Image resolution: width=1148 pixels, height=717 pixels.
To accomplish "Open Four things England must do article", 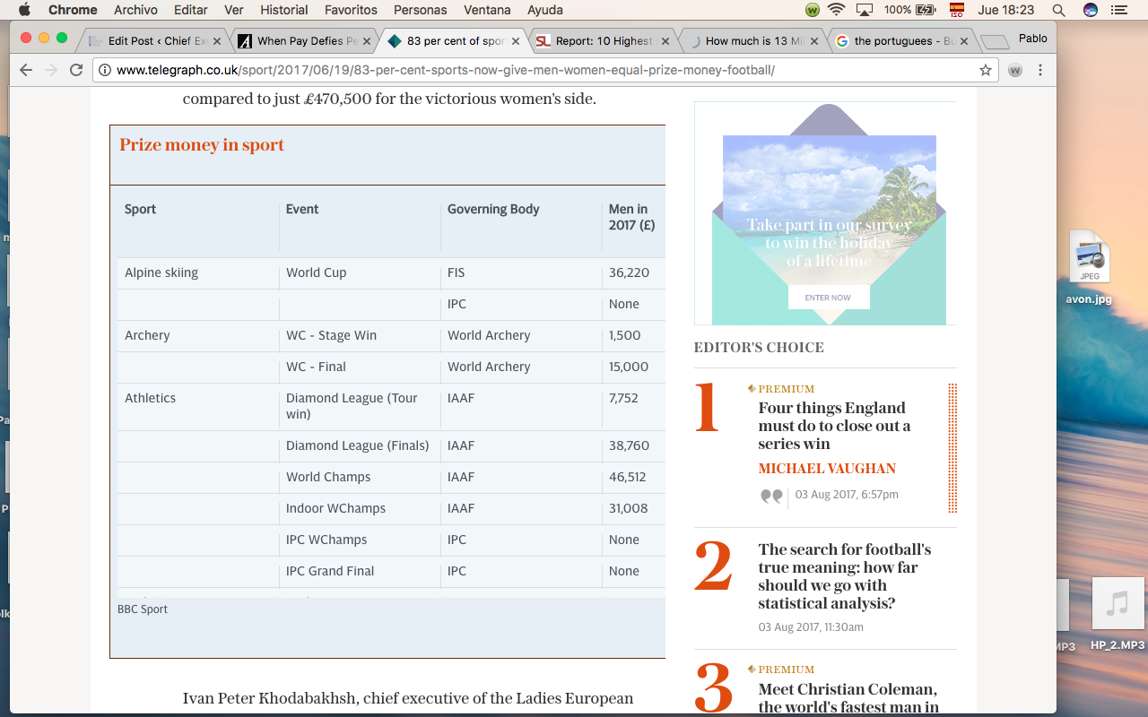I will 834,426.
